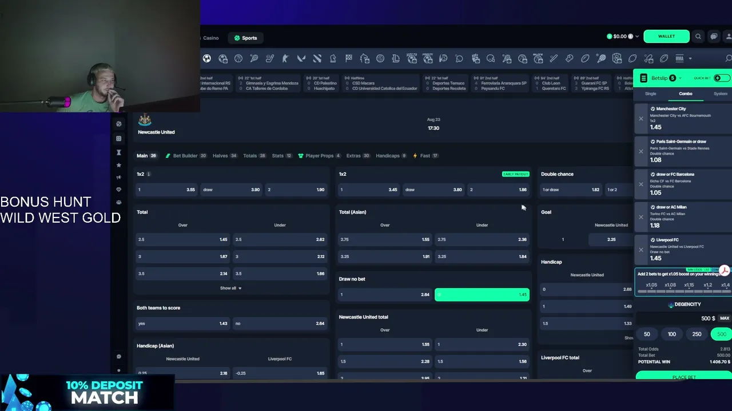The image size is (732, 411).
Task: Open live match CSD Macara vs Universidad Catolica
Action: (x=381, y=83)
